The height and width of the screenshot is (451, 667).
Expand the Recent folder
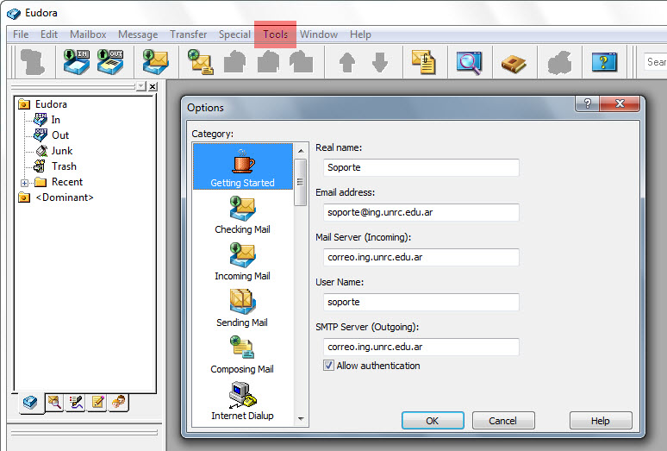[x=25, y=183]
